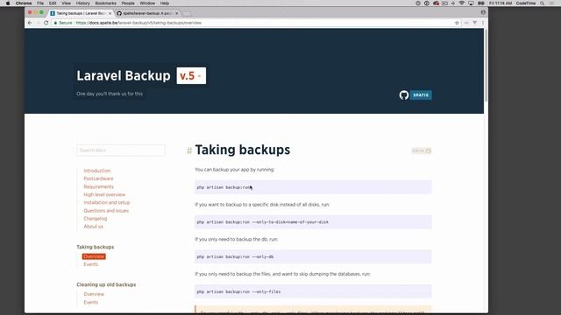Open the High level overview link
Screen dimensions: 561x315
pyautogui.click(x=104, y=194)
